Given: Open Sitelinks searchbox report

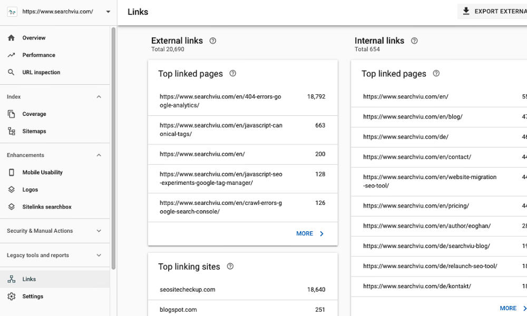Looking at the screenshot, I should [55, 206].
